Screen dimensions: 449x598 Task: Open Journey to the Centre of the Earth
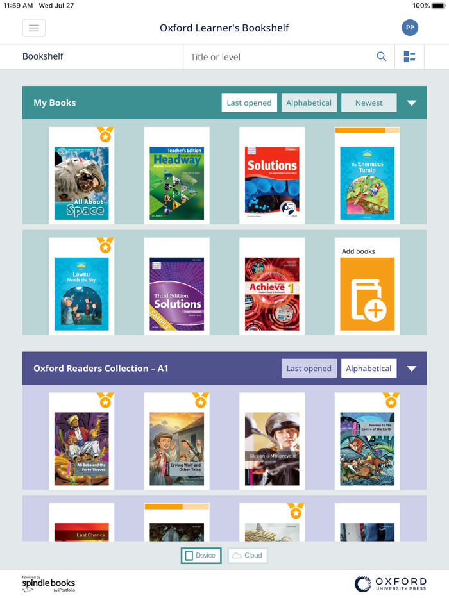pos(368,449)
